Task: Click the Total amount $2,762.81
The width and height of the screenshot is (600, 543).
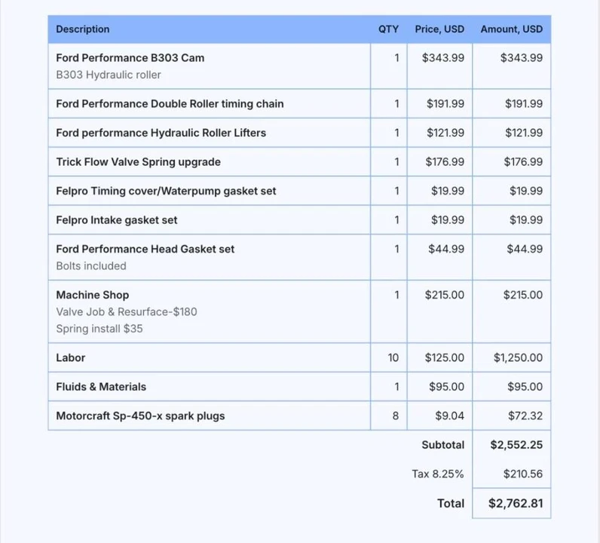Action: click(x=516, y=503)
